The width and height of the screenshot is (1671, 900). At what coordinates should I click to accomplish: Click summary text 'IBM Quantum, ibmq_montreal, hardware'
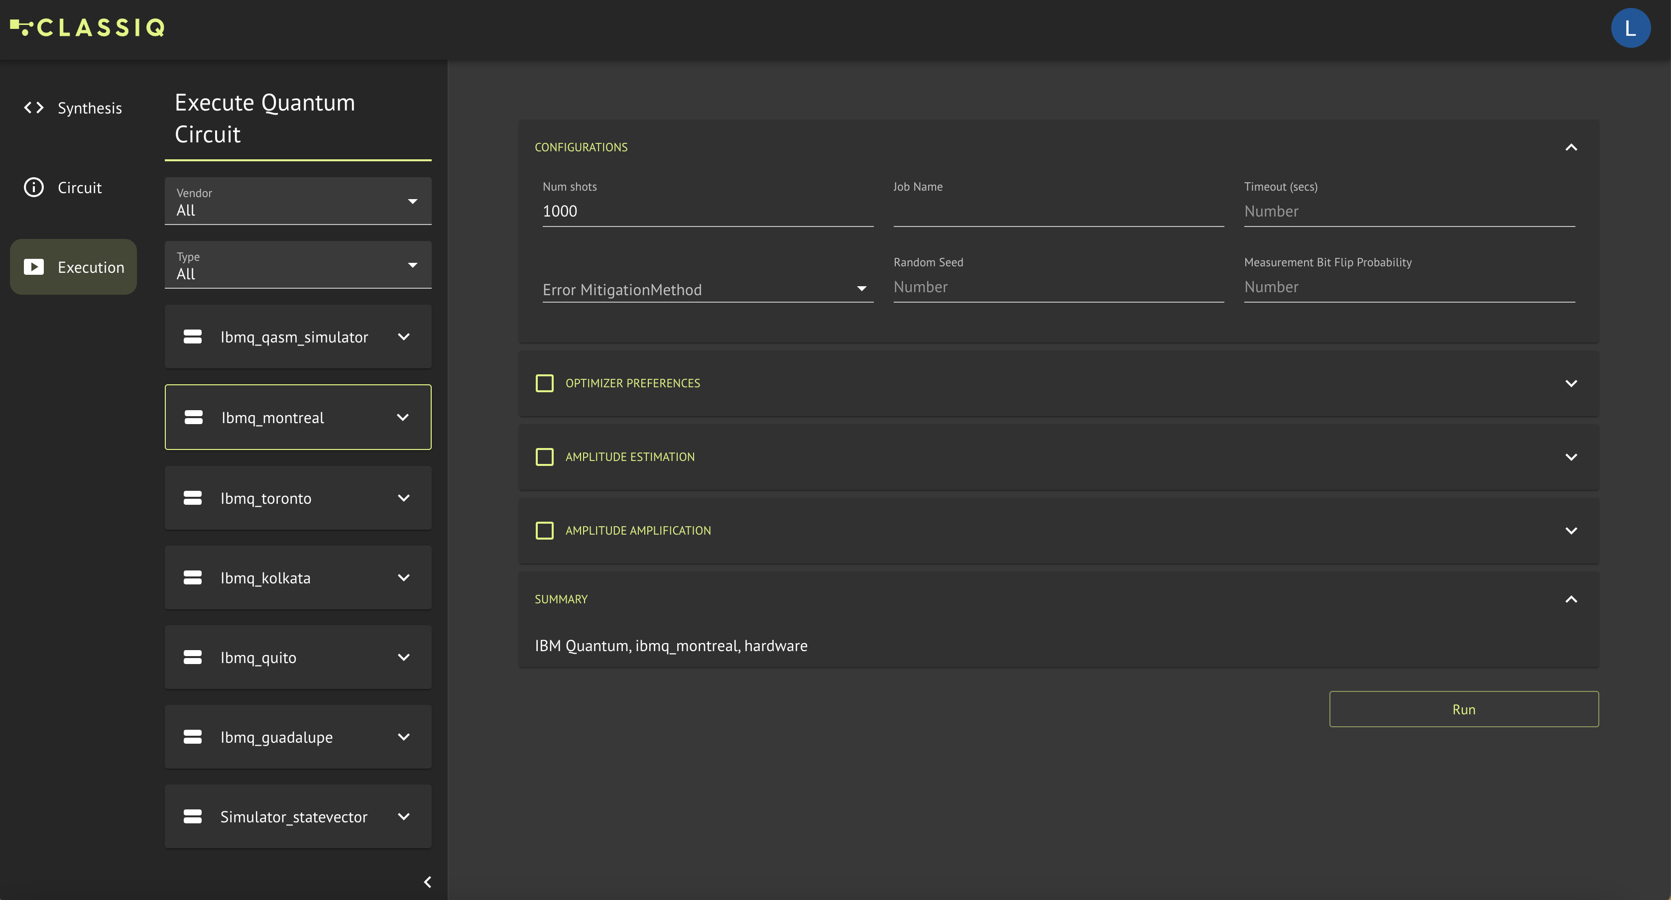pyautogui.click(x=671, y=646)
